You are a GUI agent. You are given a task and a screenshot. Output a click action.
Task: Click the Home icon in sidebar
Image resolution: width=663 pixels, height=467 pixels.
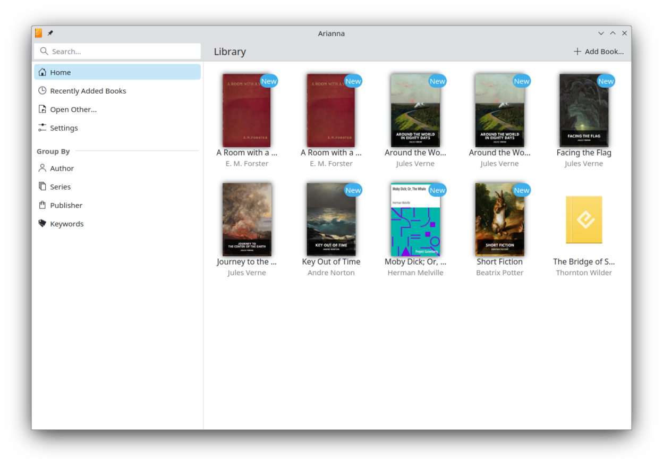(42, 72)
